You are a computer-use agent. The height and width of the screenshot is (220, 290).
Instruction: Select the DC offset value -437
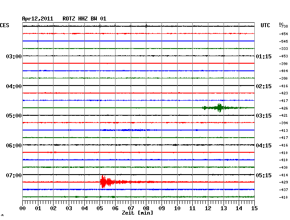pos(283,190)
